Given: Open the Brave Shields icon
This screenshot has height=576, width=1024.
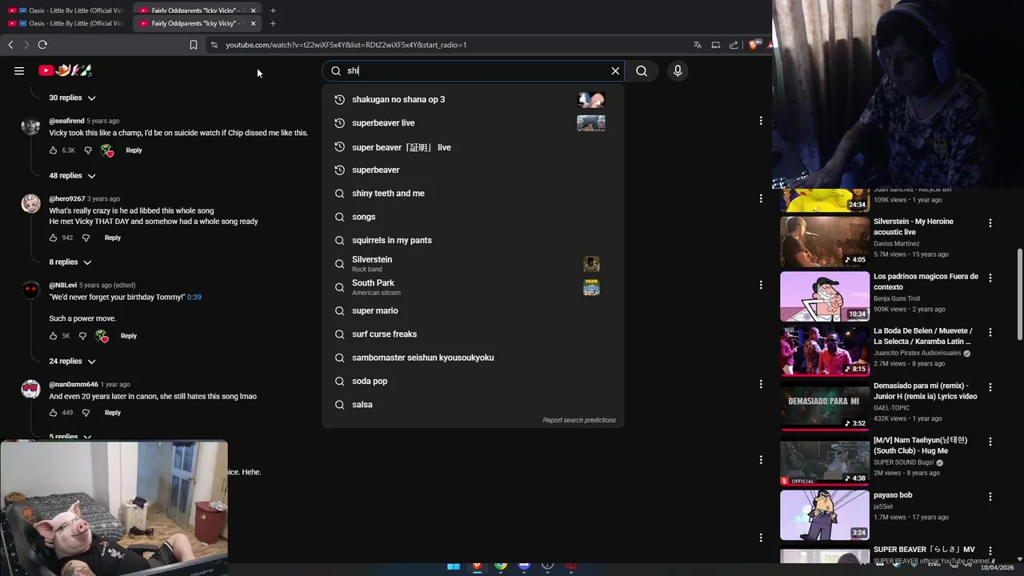Looking at the screenshot, I should pyautogui.click(x=753, y=45).
